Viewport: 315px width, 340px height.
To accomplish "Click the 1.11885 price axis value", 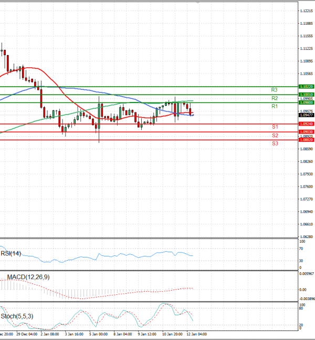I will (x=306, y=24).
